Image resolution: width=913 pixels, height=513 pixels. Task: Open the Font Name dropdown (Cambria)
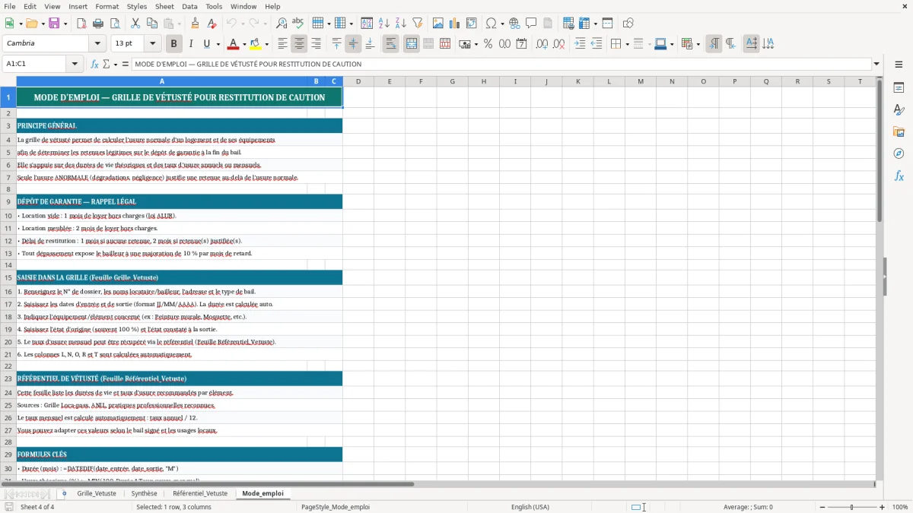pos(97,44)
